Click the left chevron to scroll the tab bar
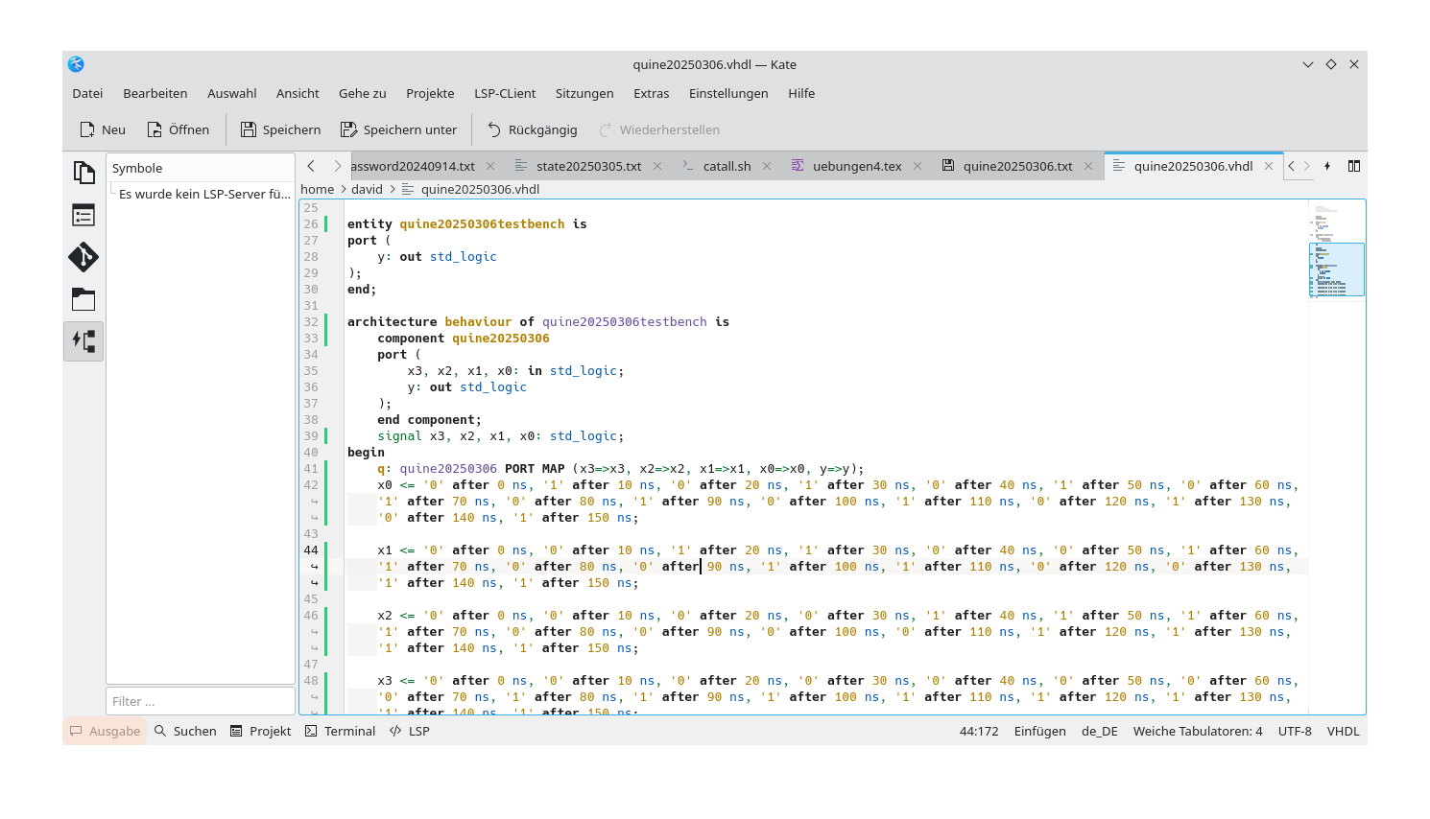 point(310,166)
